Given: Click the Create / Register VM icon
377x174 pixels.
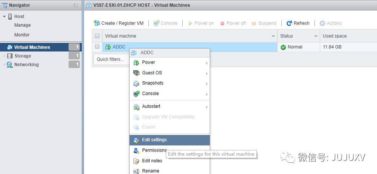Looking at the screenshot, I should click(x=97, y=23).
